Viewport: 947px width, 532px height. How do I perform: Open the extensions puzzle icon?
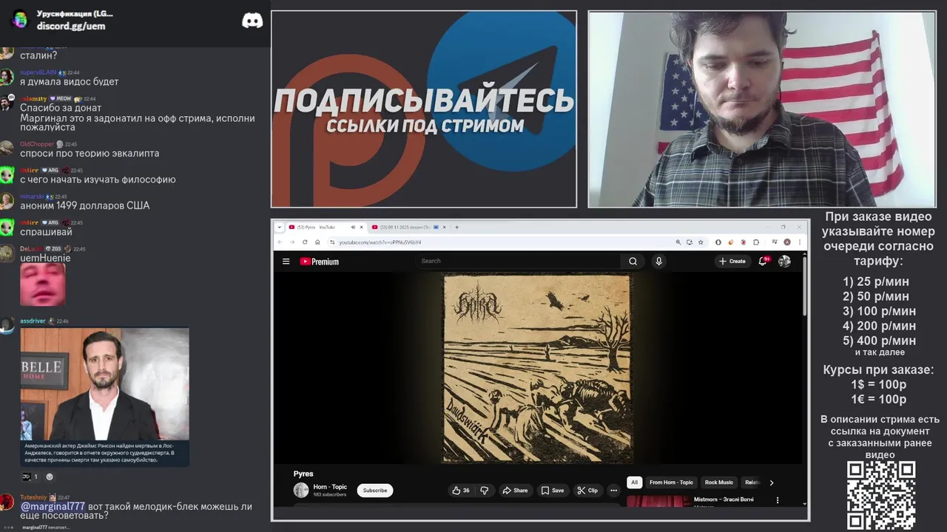pyautogui.click(x=756, y=242)
